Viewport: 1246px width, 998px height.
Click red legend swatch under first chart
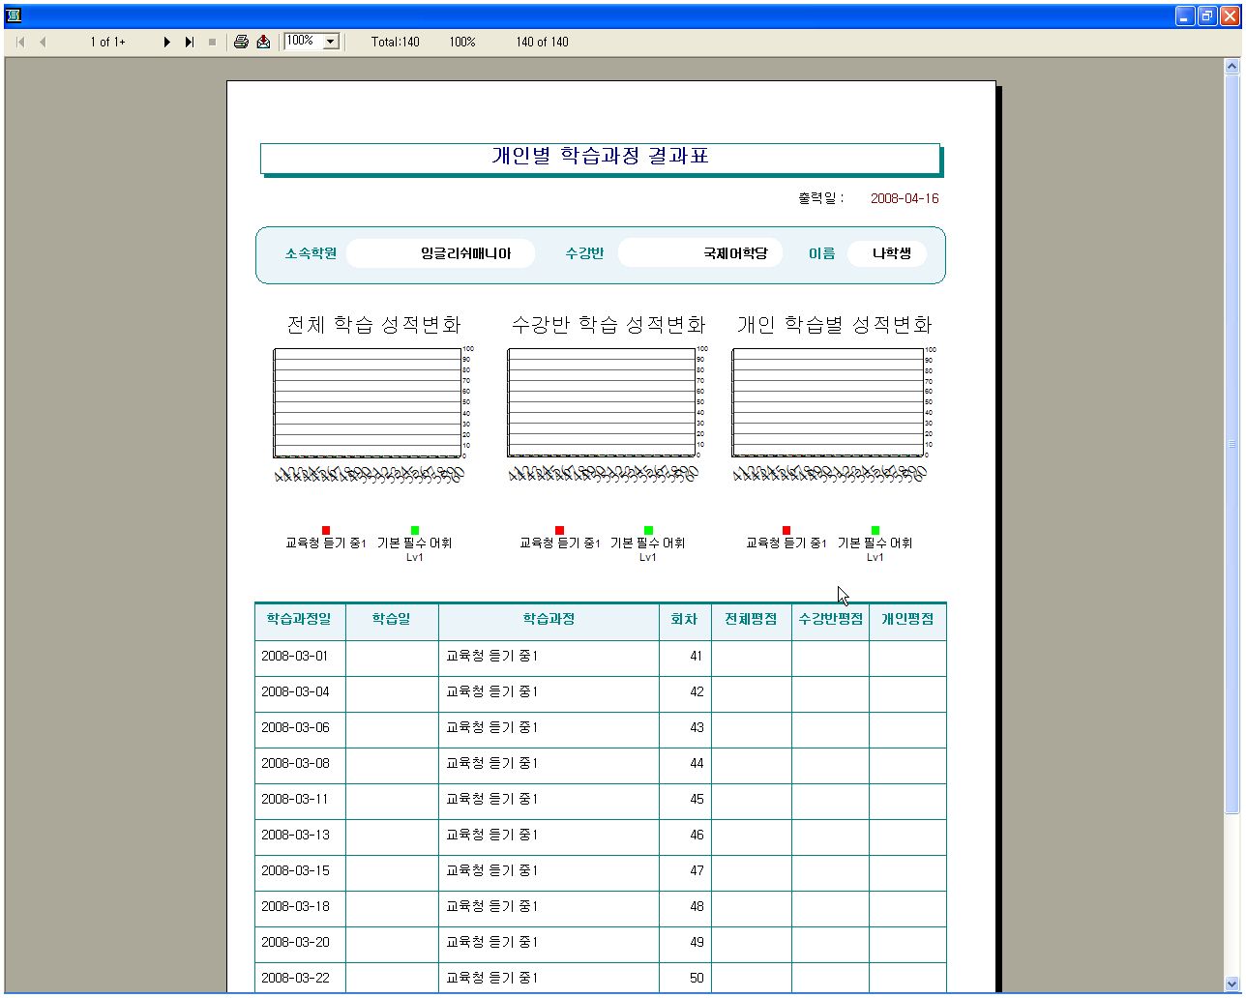click(326, 530)
